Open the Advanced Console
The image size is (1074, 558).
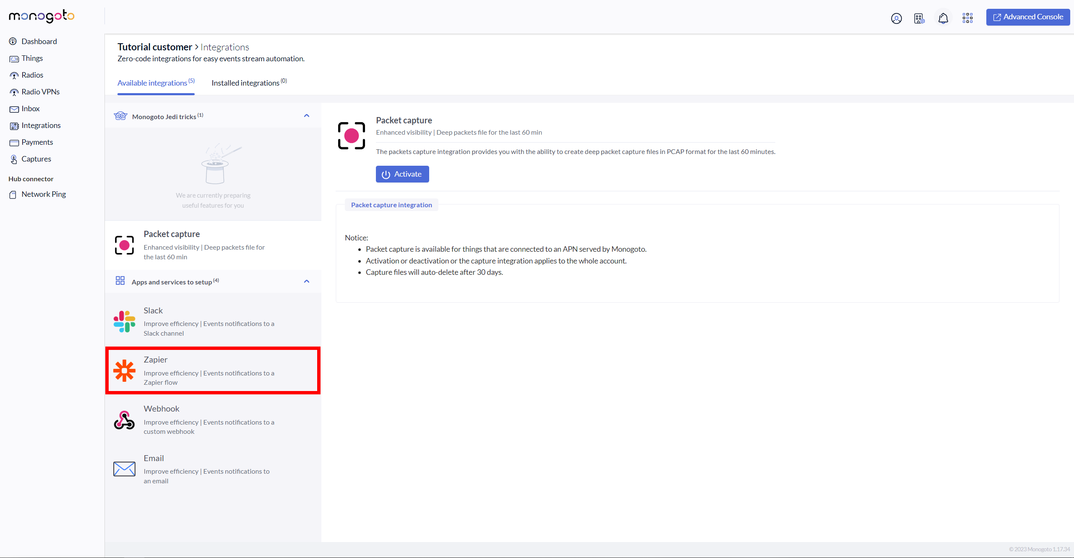pyautogui.click(x=1027, y=17)
